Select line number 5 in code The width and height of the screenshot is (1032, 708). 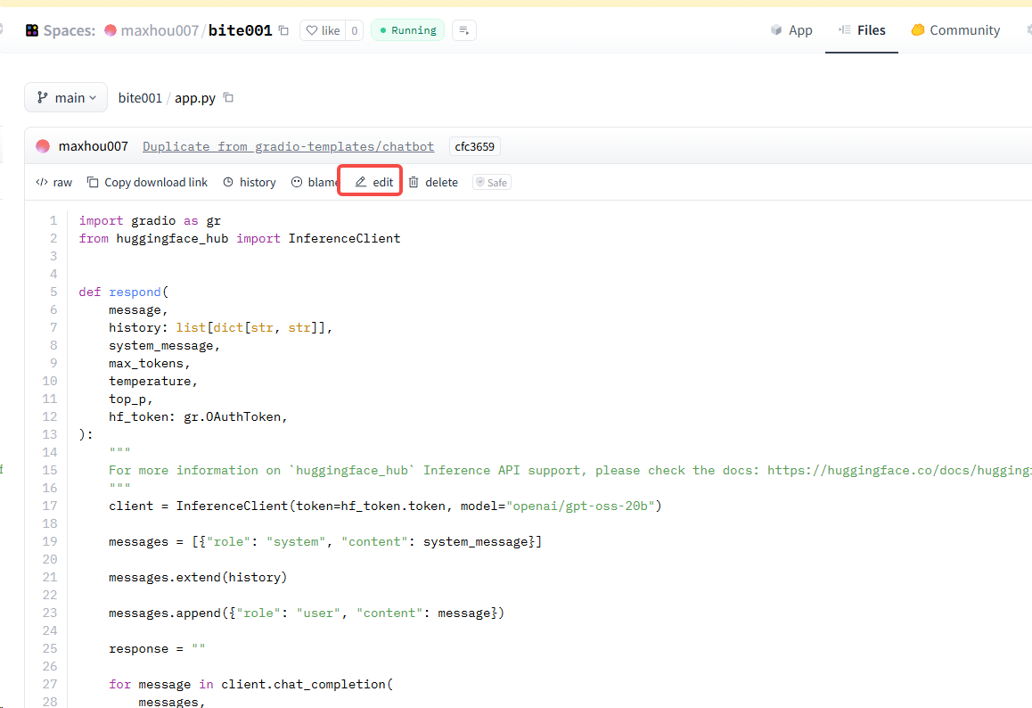point(53,292)
